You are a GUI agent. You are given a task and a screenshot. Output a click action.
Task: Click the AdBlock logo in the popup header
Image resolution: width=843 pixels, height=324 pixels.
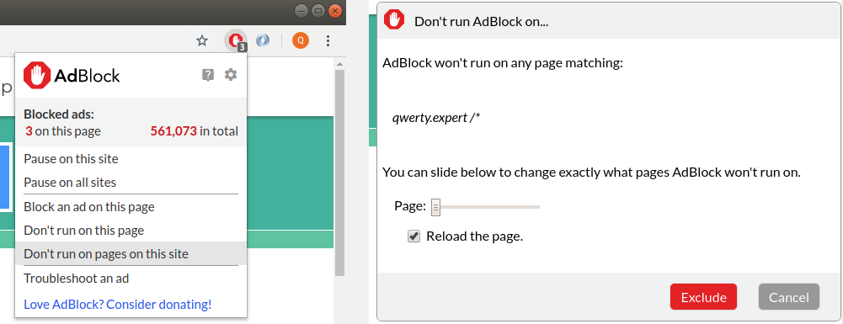(72, 76)
